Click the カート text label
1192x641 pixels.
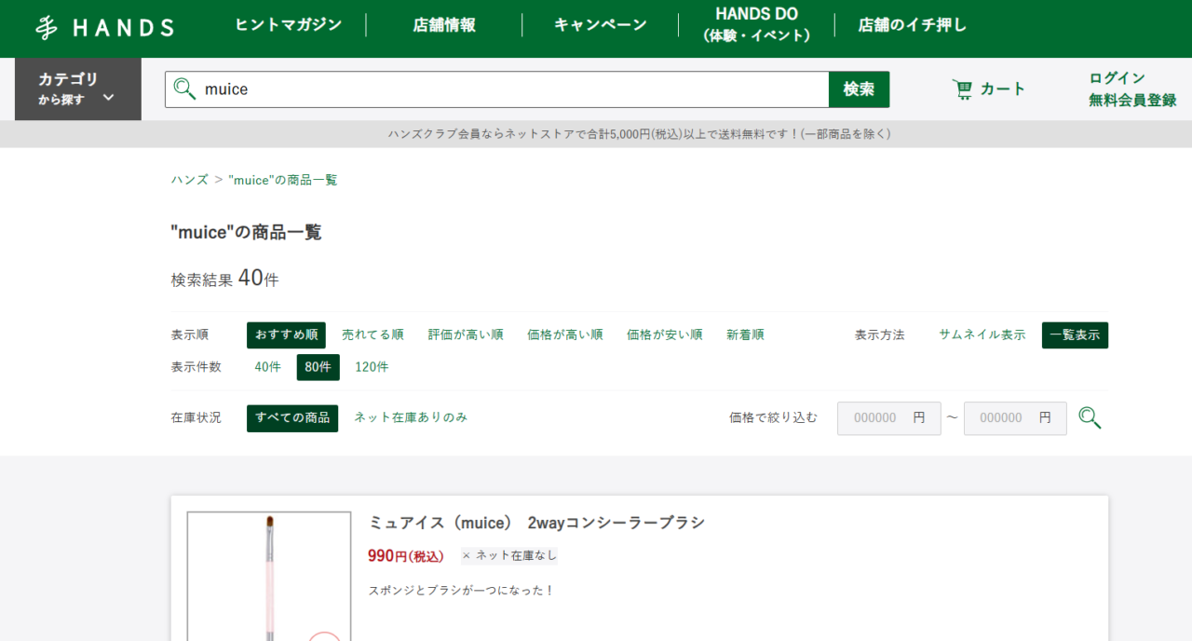point(1003,89)
